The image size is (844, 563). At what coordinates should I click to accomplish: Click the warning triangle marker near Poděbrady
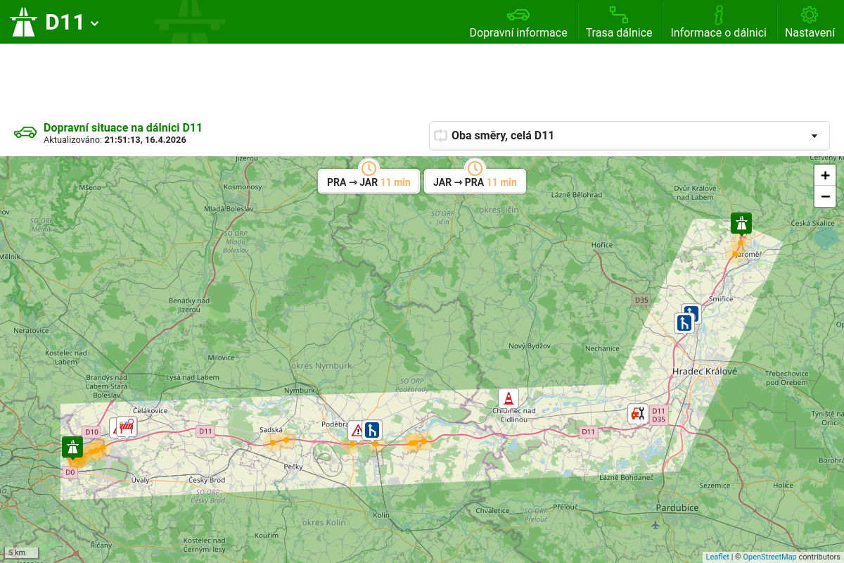click(x=356, y=430)
